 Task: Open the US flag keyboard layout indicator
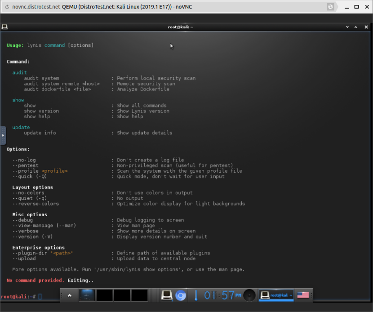pyautogui.click(x=303, y=295)
